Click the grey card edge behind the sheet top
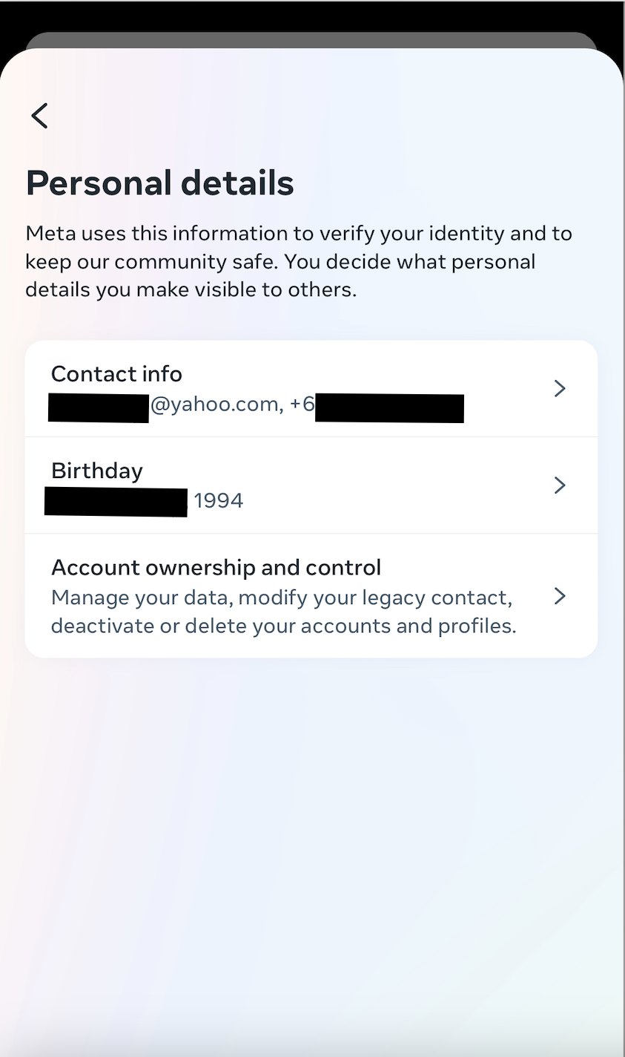Image resolution: width=625 pixels, height=1057 pixels. pos(311,40)
